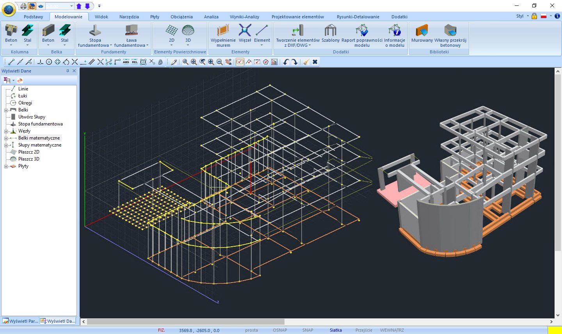562x334 pixels.
Task: Open the Projektowanie elementów ribbon tab
Action: [298, 17]
